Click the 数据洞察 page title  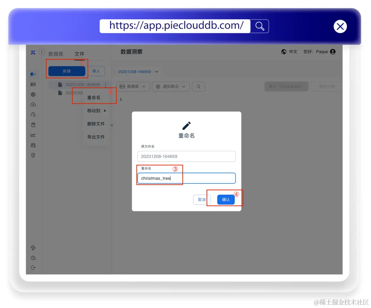132,52
